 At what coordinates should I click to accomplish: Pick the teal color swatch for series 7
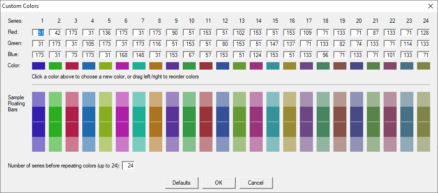(139, 66)
